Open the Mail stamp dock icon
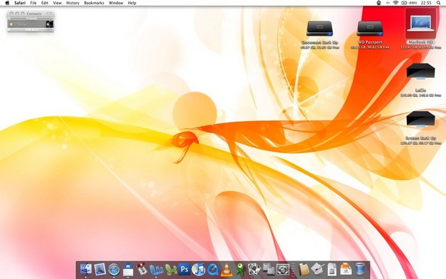The width and height of the screenshot is (446, 279). (x=128, y=269)
